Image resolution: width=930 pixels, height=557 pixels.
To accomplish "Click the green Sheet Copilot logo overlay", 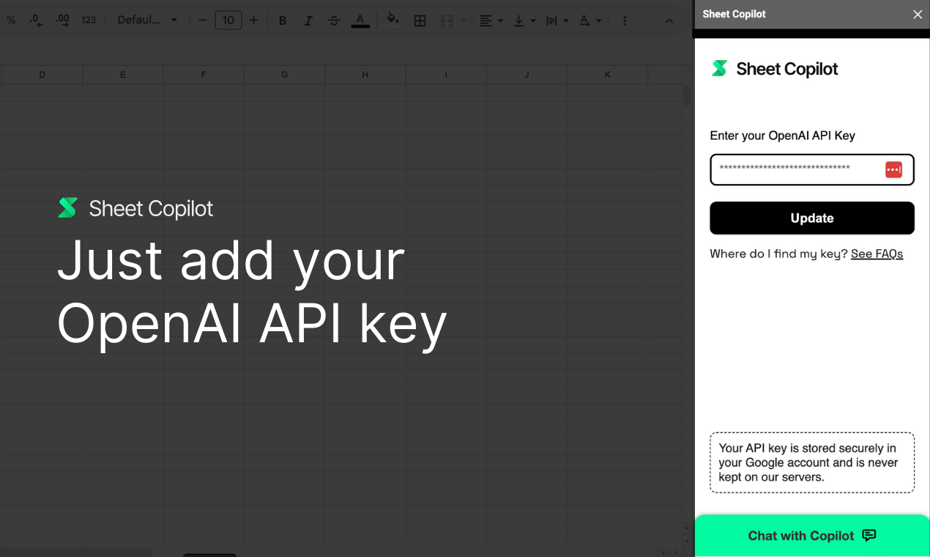I will pyautogui.click(x=135, y=208).
